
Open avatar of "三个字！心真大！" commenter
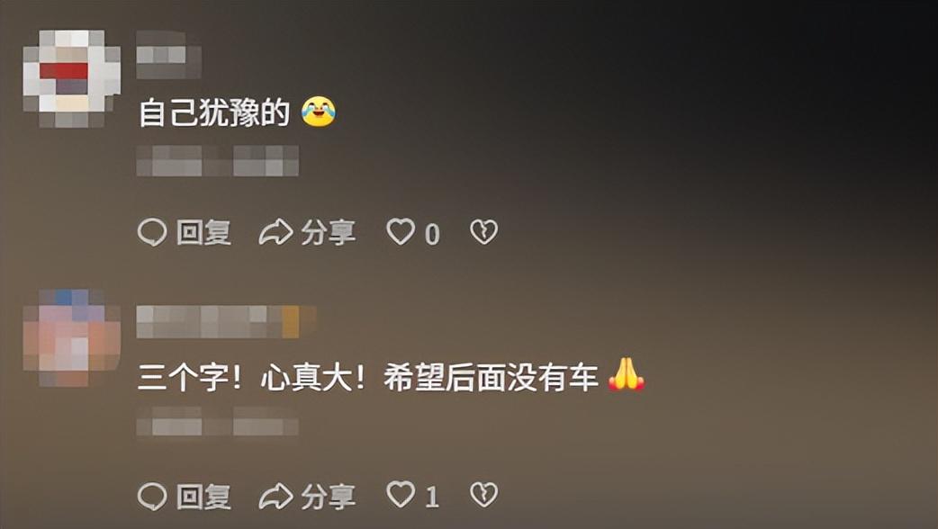pyautogui.click(x=72, y=338)
